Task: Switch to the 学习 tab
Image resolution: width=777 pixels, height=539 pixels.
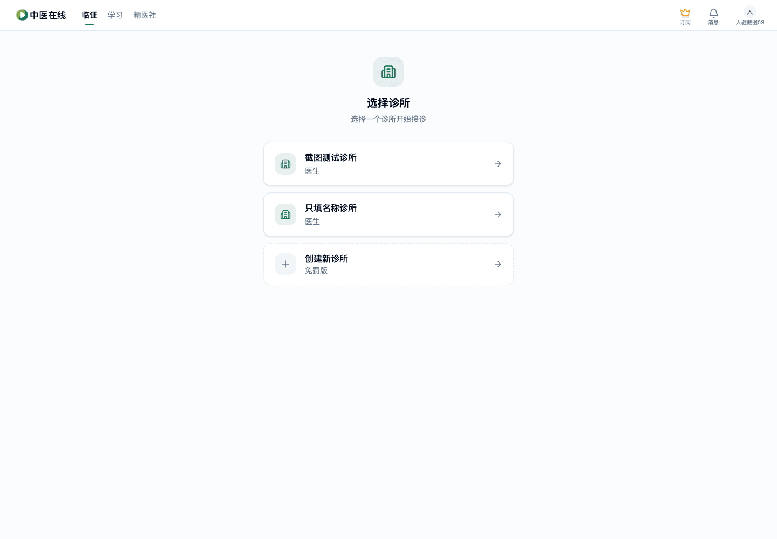Action: (115, 15)
